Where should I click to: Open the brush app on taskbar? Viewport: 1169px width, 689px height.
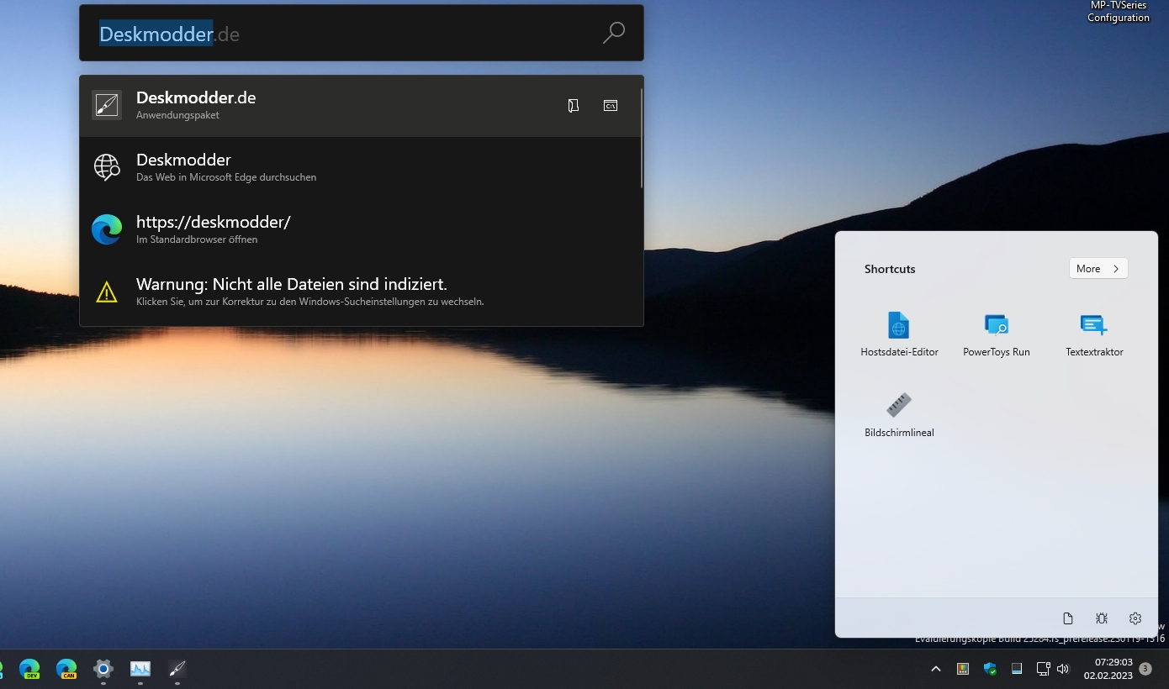[177, 669]
